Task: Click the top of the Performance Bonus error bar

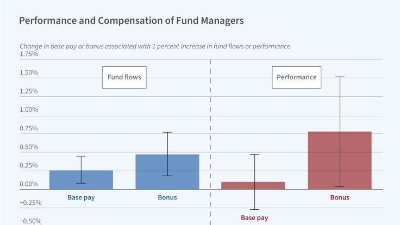Action: [340, 77]
